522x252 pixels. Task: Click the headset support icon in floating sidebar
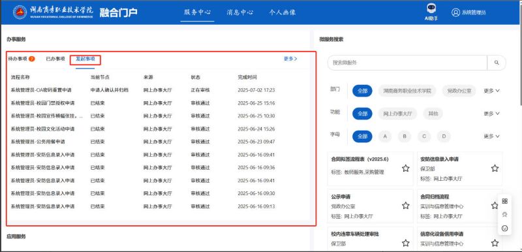tap(504, 215)
